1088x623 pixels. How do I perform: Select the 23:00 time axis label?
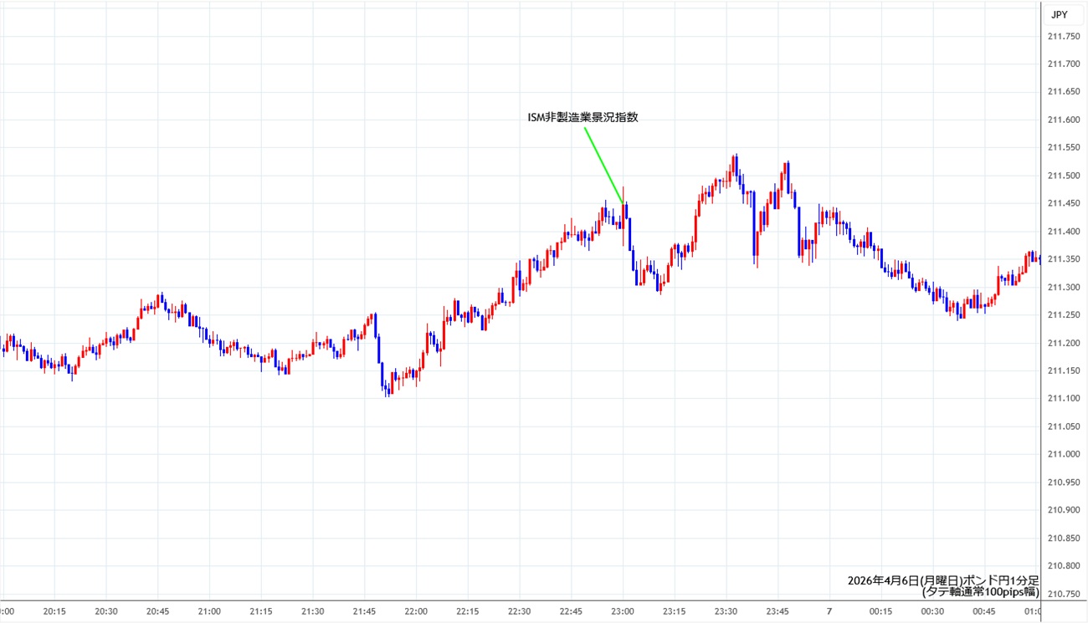point(622,611)
